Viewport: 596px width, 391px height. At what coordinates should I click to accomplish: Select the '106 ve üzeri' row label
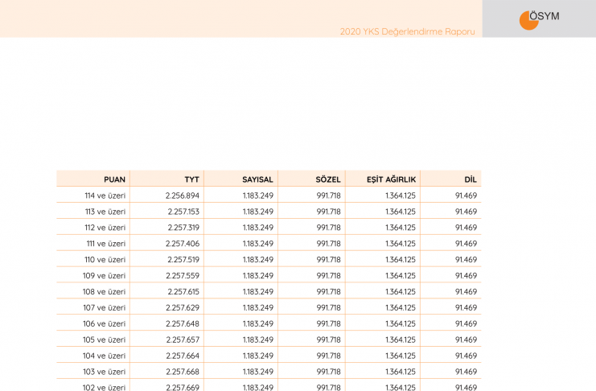click(x=104, y=323)
